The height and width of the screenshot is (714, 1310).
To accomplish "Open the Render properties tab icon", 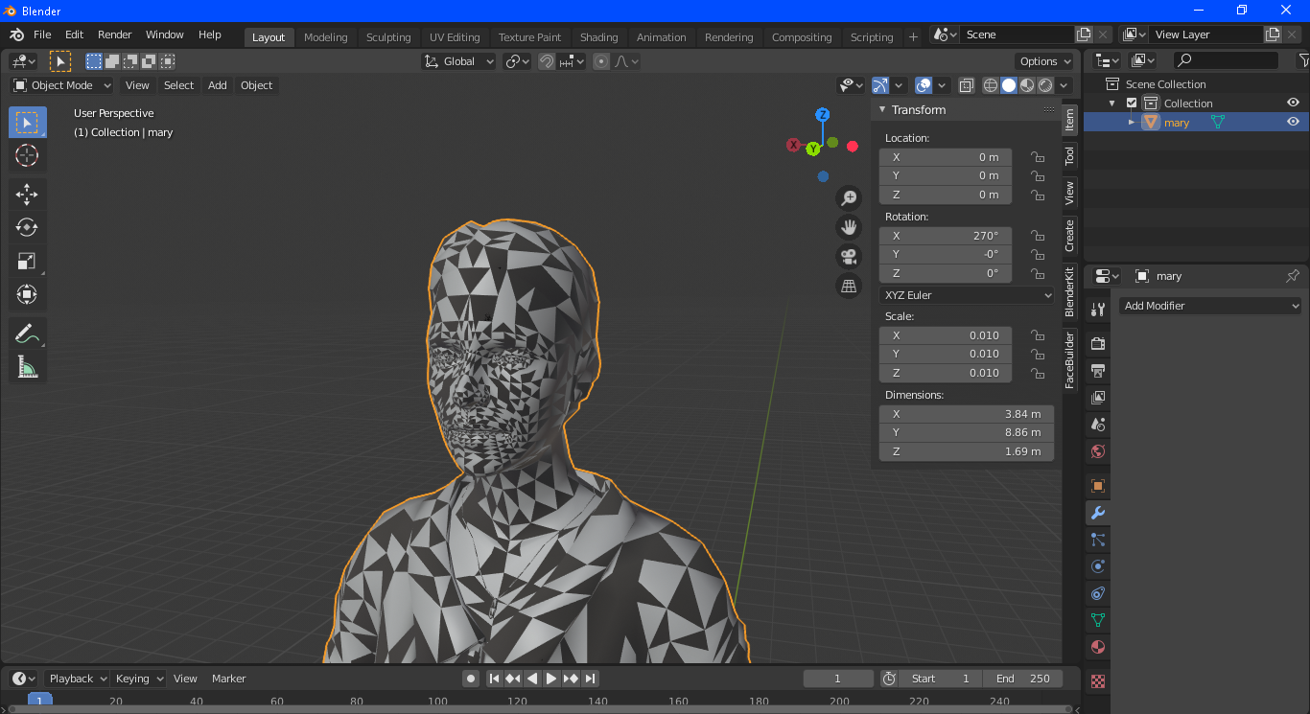I will [1098, 343].
